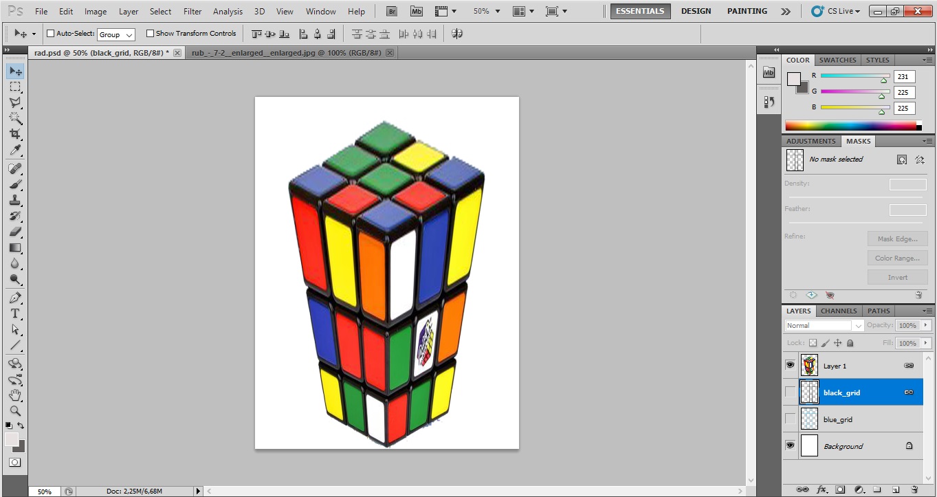937x497 pixels.
Task: Select the Gradient tool
Action: coord(15,248)
